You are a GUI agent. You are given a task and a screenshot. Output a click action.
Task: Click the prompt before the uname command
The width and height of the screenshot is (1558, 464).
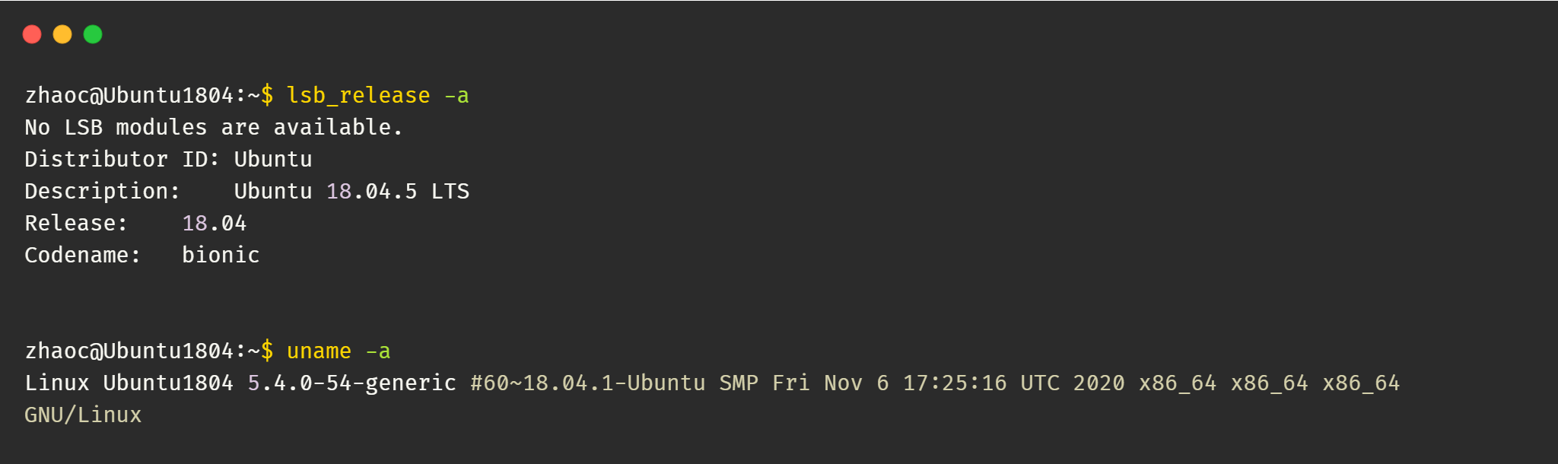pos(148,351)
